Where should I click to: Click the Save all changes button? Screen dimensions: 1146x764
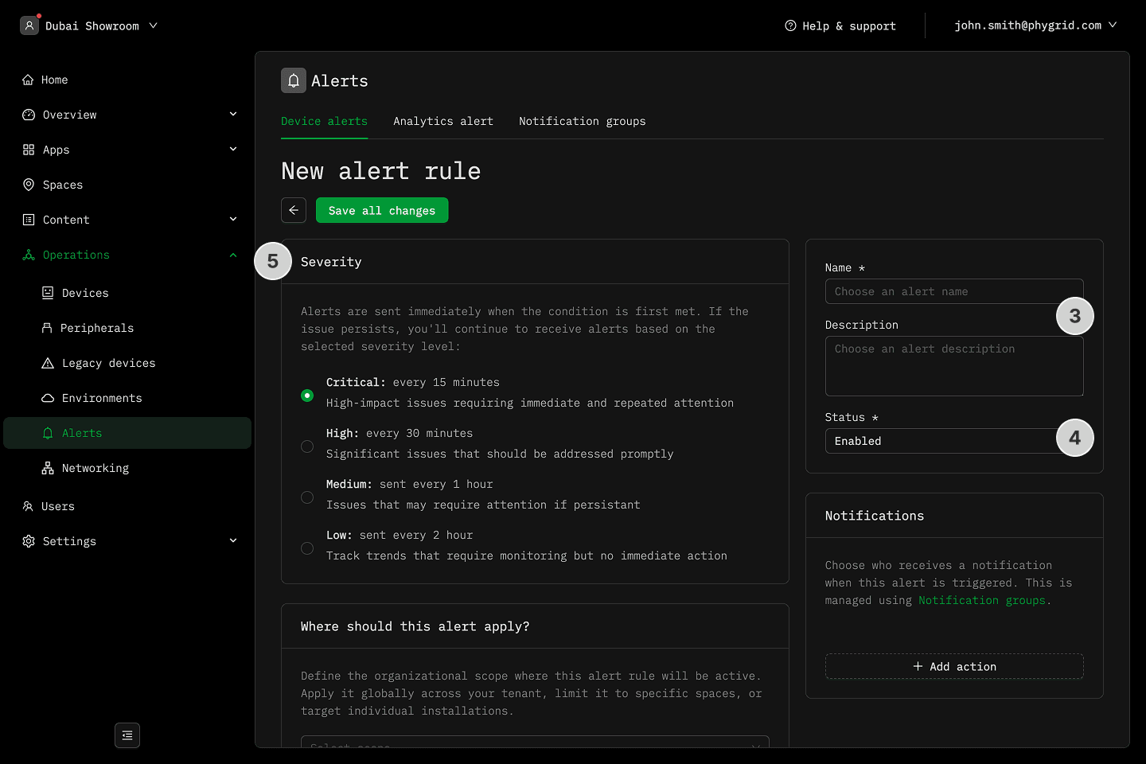coord(382,210)
